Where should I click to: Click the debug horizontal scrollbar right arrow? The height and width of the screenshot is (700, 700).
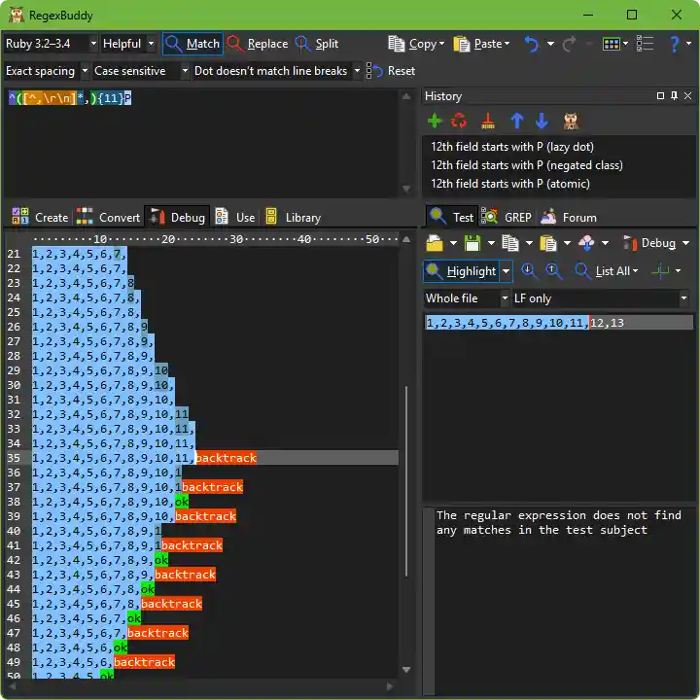coord(390,686)
